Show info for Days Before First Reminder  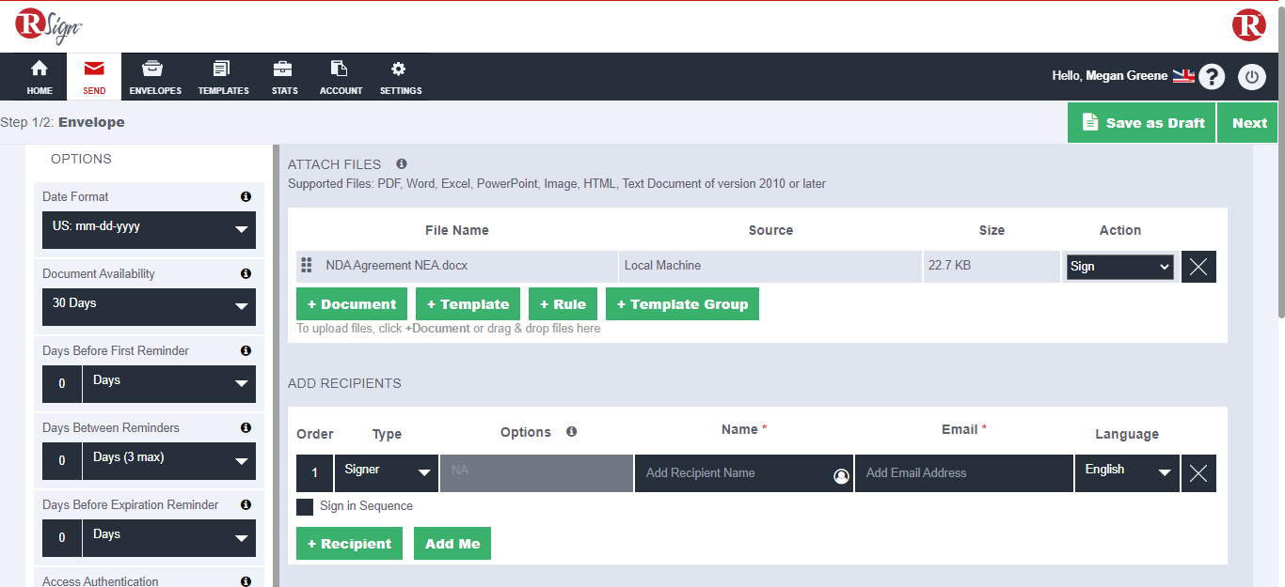(246, 350)
